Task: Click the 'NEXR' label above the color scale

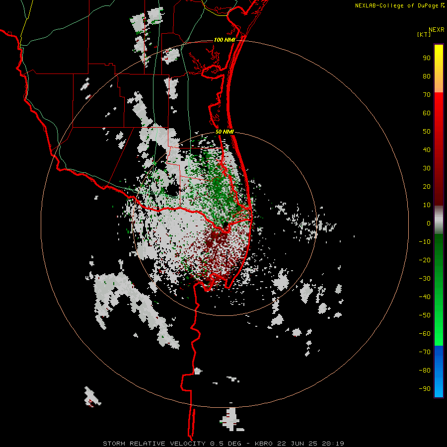Action: (x=436, y=30)
